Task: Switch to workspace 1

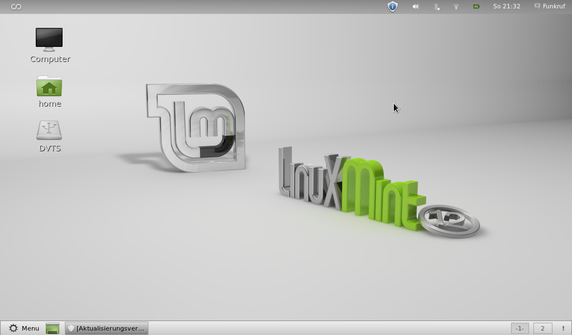Action: [x=519, y=328]
